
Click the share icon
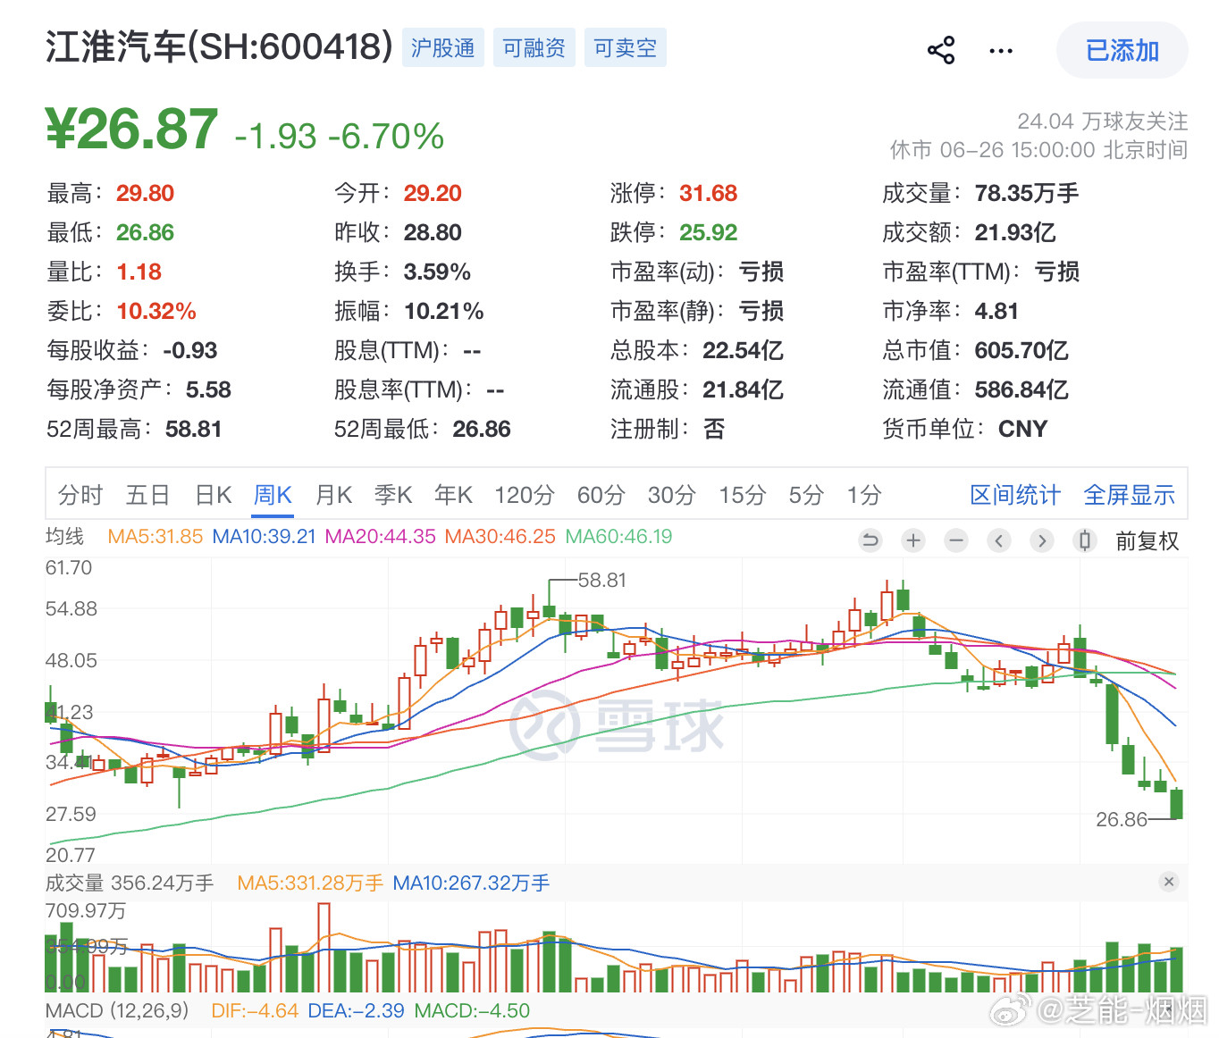(x=941, y=50)
